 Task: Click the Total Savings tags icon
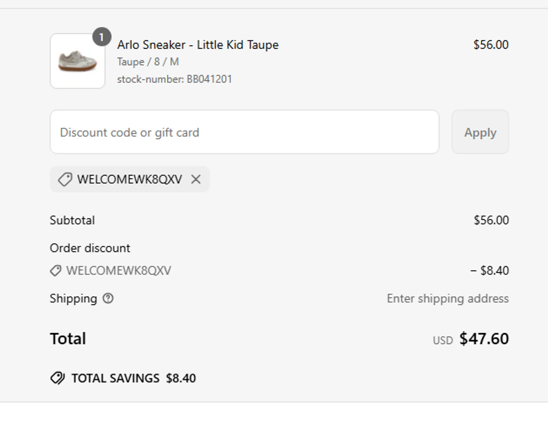pyautogui.click(x=57, y=378)
